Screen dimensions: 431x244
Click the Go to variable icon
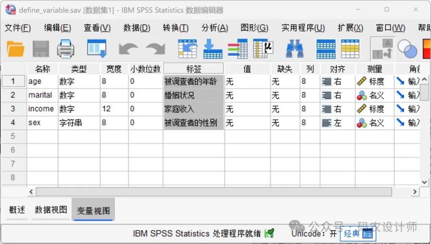(x=213, y=49)
